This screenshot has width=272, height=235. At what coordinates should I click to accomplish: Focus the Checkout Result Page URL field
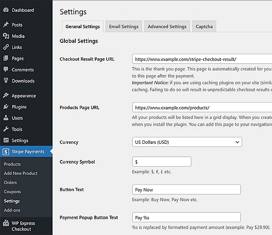point(202,59)
